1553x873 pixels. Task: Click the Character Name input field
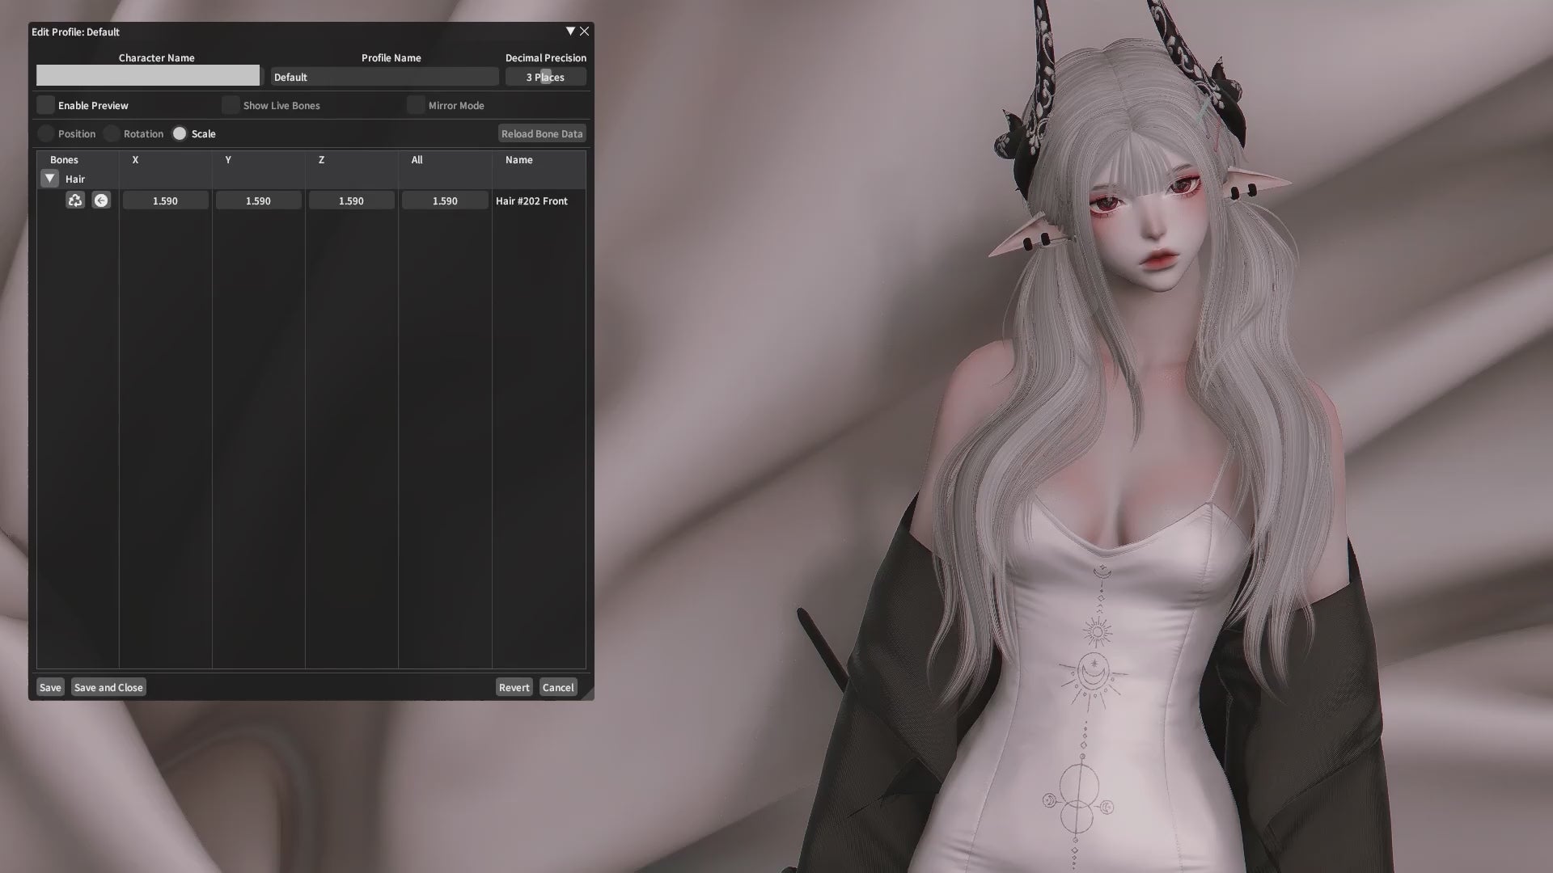pyautogui.click(x=148, y=76)
